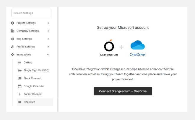Expand Project Settings with its chevron
This screenshot has height=120, width=195.
(48, 23)
